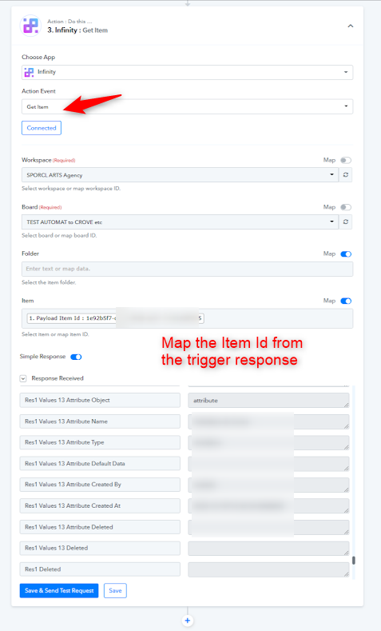Toggle the Simple Response switch
Image resolution: width=381 pixels, height=631 pixels.
click(76, 357)
